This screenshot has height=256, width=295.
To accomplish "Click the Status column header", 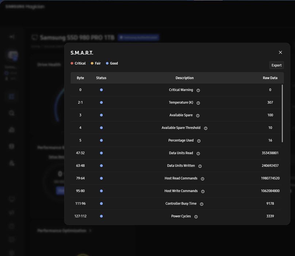I will (x=101, y=78).
